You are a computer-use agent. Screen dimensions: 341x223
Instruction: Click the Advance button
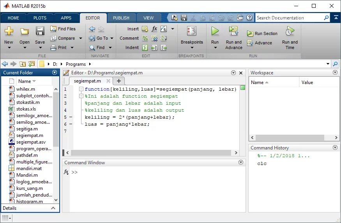(x=260, y=43)
